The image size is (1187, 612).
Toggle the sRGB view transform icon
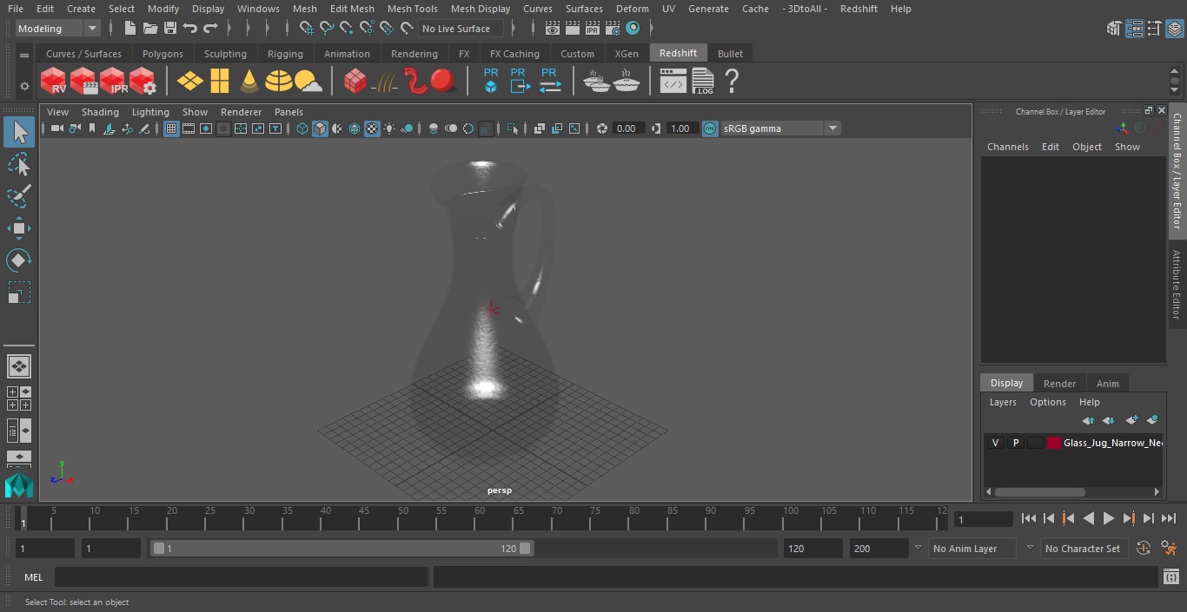(x=710, y=128)
